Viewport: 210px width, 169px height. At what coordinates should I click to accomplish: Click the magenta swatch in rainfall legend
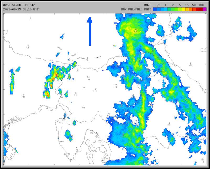point(205,9)
